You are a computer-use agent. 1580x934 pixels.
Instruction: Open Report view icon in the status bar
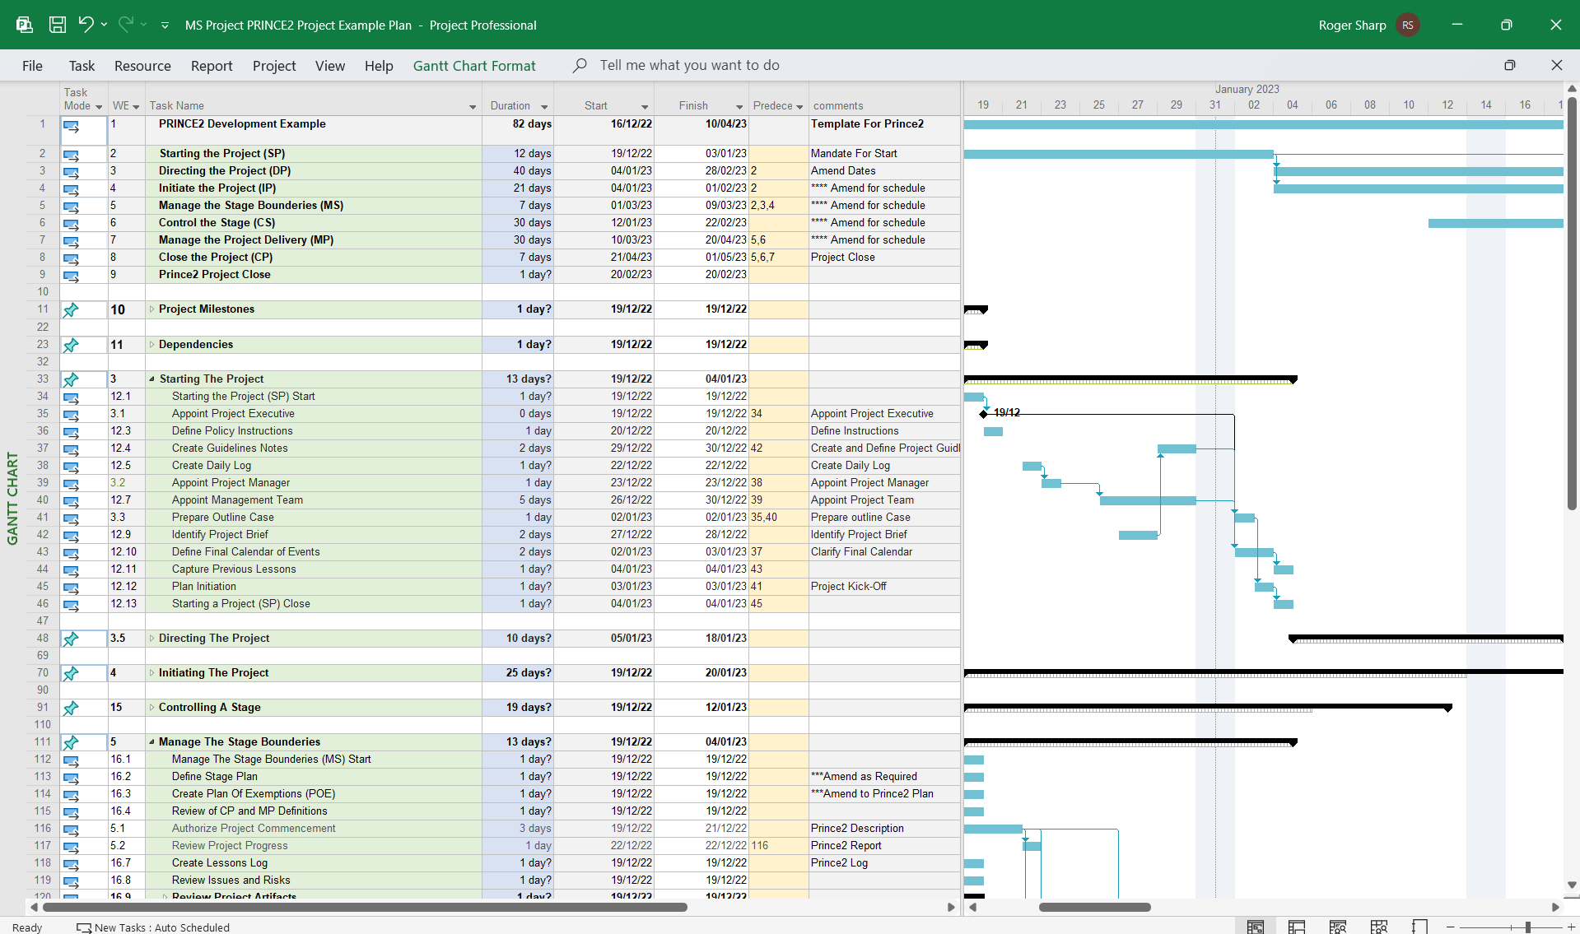pyautogui.click(x=1419, y=927)
